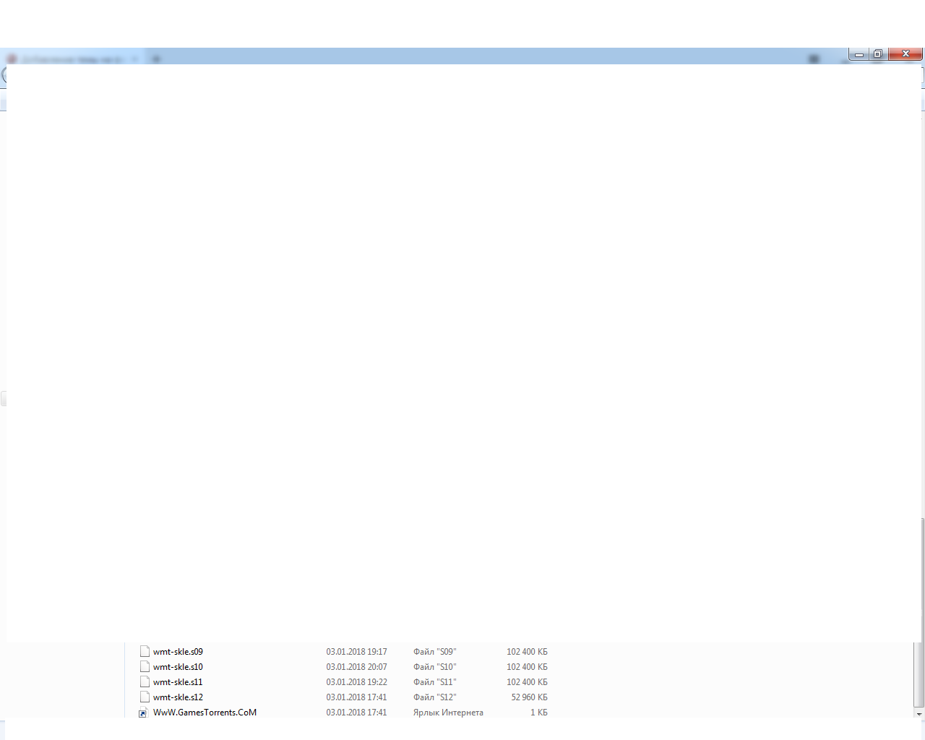
Task: Click the WwW.GamesTorrents.CoM internet shortcut icon
Action: pyautogui.click(x=143, y=713)
